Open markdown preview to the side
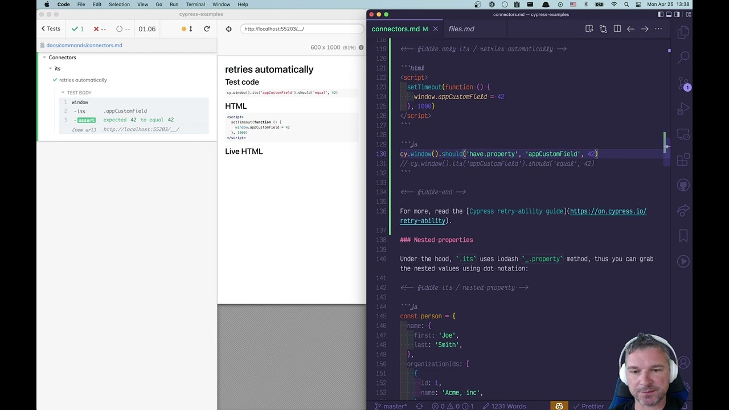This screenshot has width=729, height=410. (589, 28)
